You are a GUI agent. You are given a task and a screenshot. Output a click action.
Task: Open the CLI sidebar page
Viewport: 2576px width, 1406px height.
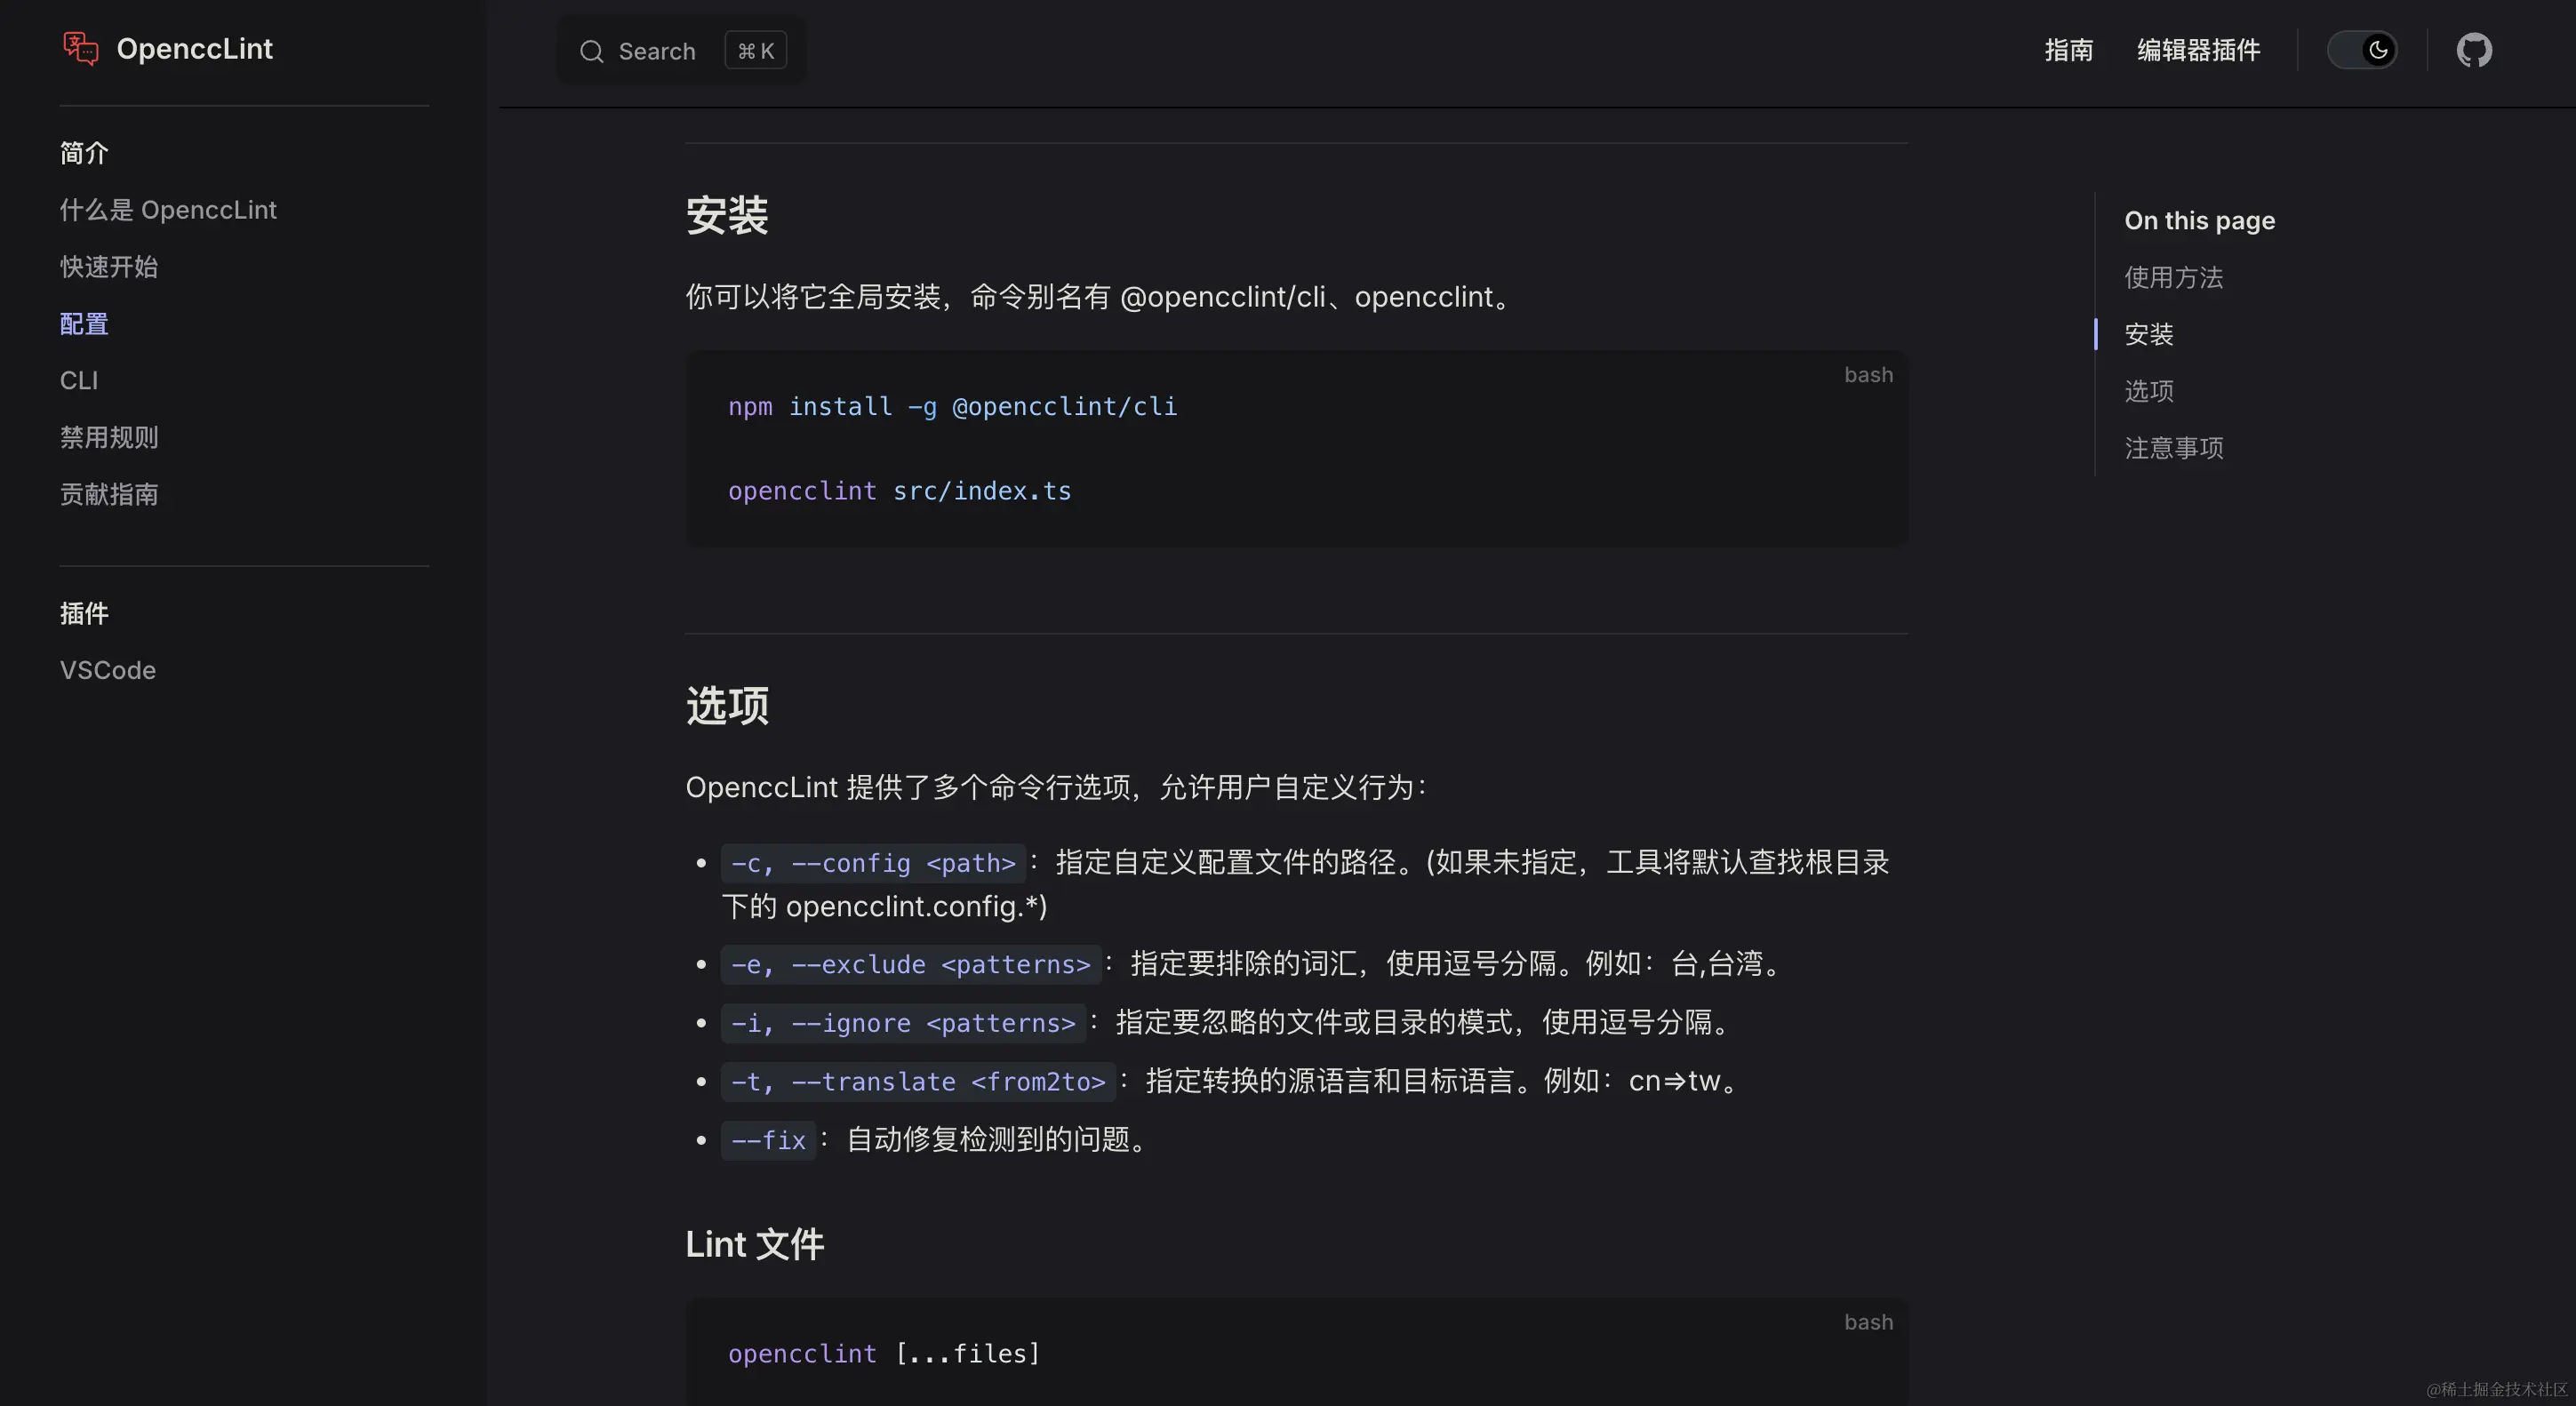79,381
